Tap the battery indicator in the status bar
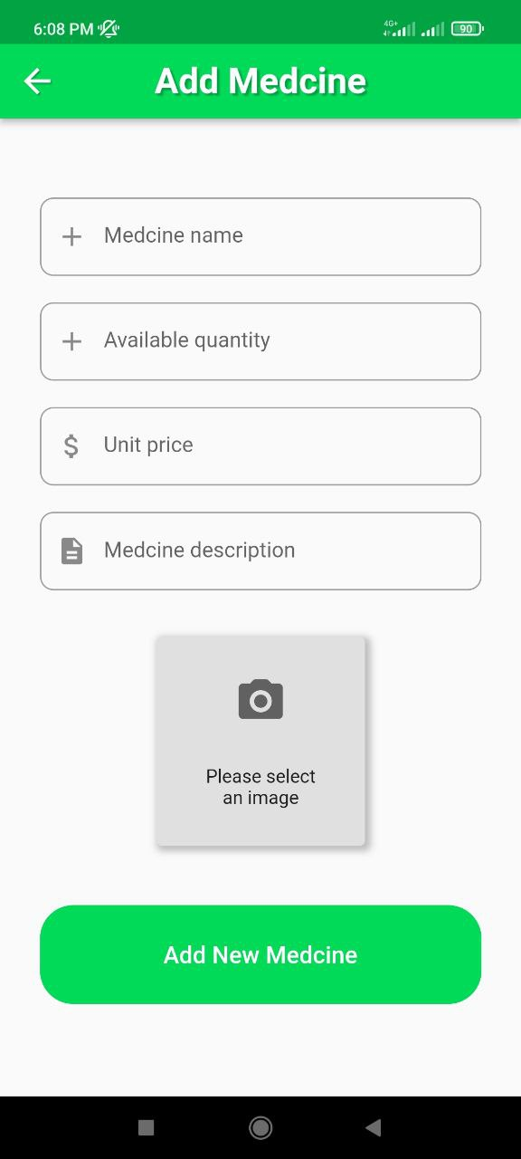This screenshot has width=521, height=1159. (x=465, y=28)
